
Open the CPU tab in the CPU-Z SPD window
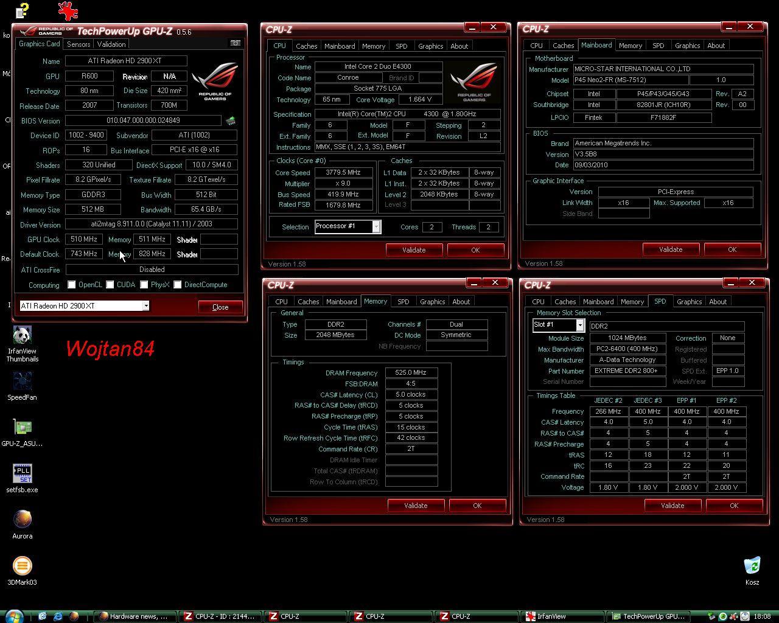point(538,302)
